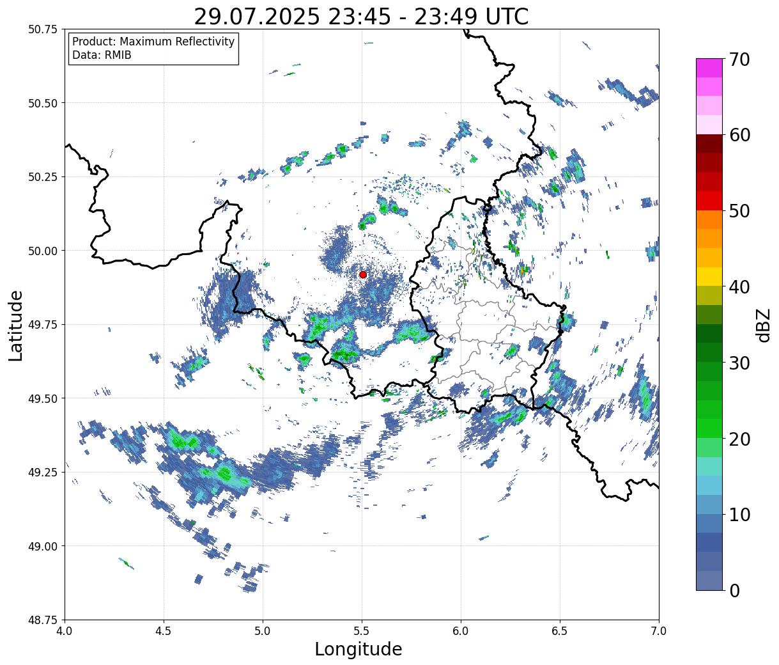Image resolution: width=779 pixels, height=665 pixels.
Task: Click the 49.00 latitude tick label
Action: point(43,546)
